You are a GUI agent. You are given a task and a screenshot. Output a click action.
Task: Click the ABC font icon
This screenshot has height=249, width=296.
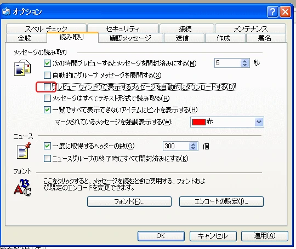[22, 188]
